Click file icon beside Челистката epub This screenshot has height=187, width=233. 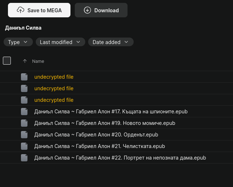click(x=24, y=146)
